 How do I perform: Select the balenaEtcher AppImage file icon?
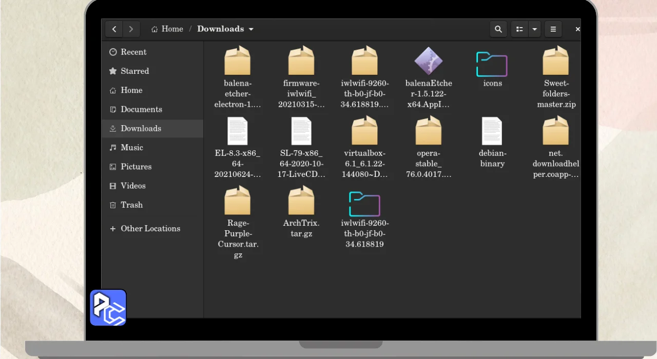pyautogui.click(x=429, y=61)
